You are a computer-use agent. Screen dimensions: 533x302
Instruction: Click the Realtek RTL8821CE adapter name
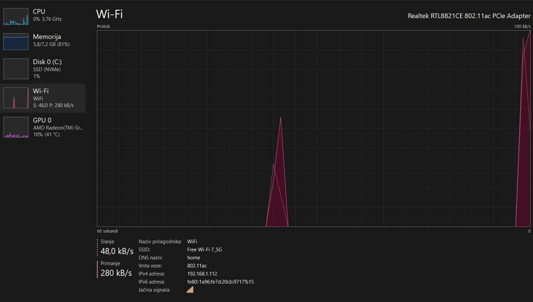coord(469,16)
